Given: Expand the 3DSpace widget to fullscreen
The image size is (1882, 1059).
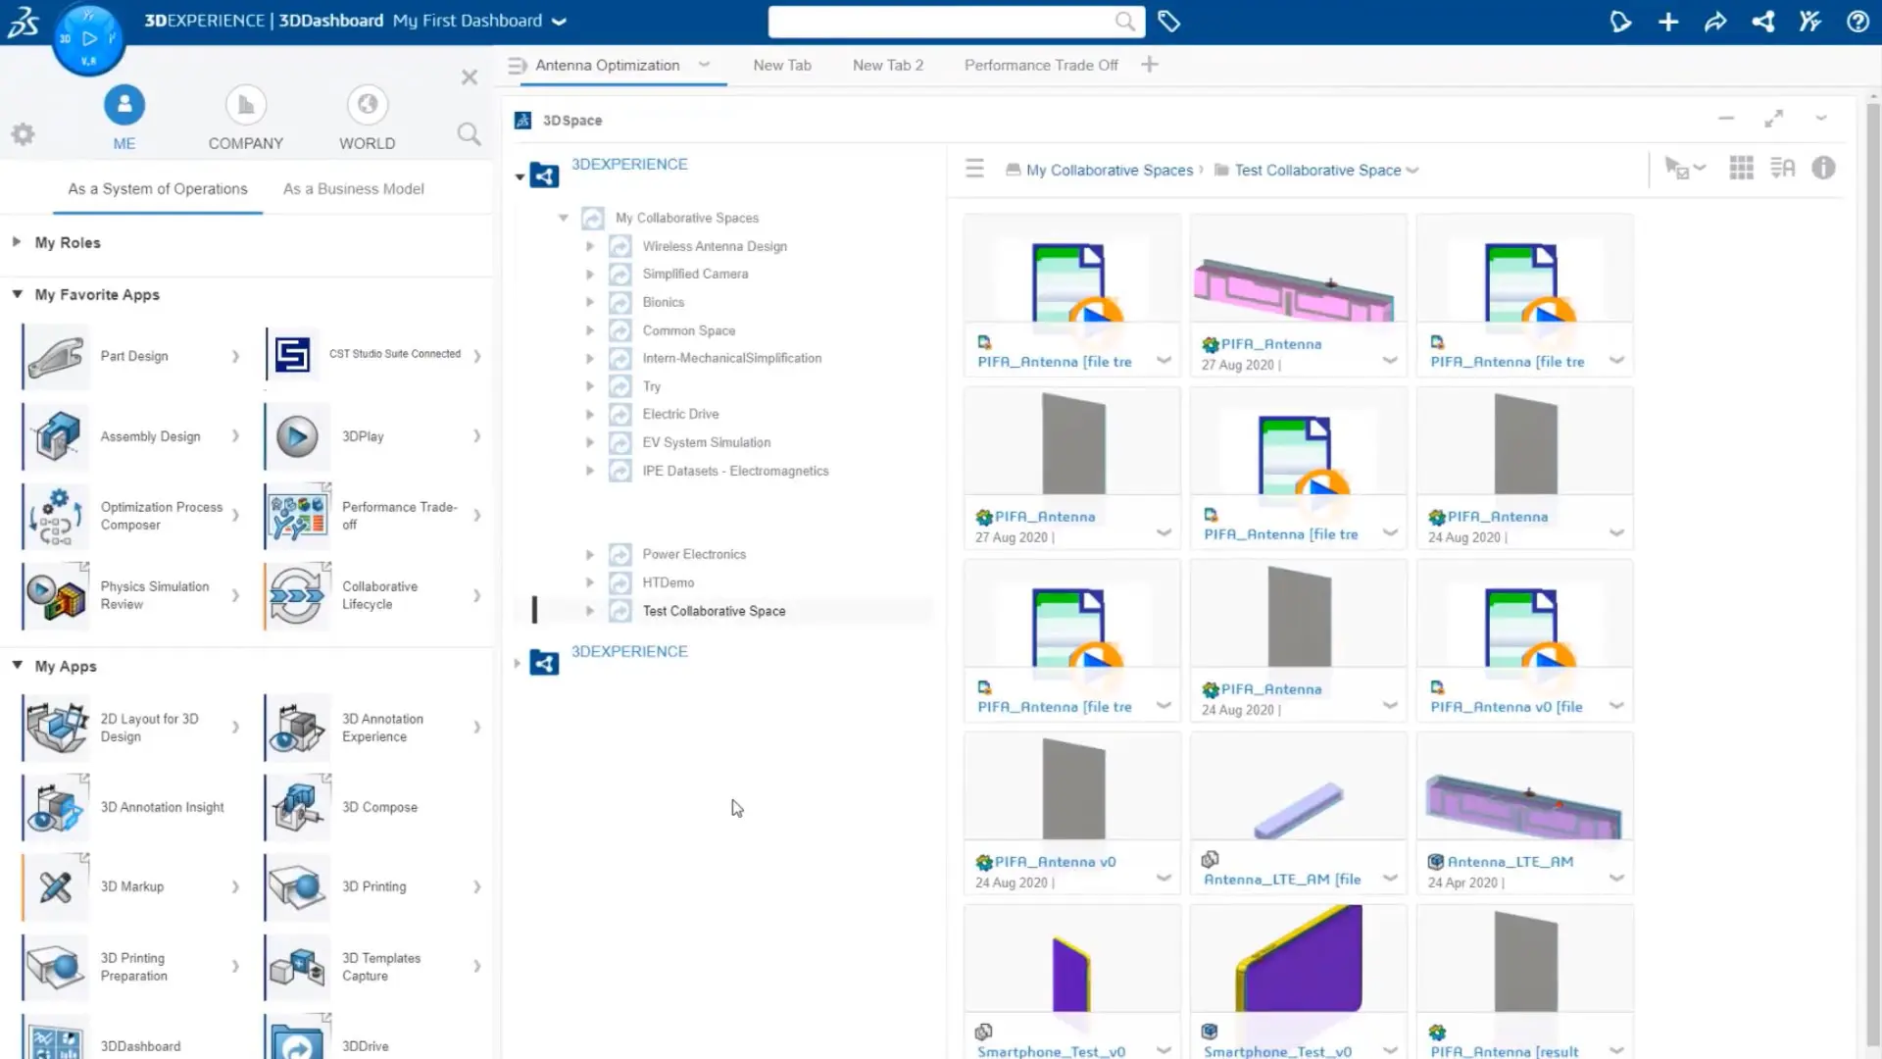Looking at the screenshot, I should pos(1773,119).
